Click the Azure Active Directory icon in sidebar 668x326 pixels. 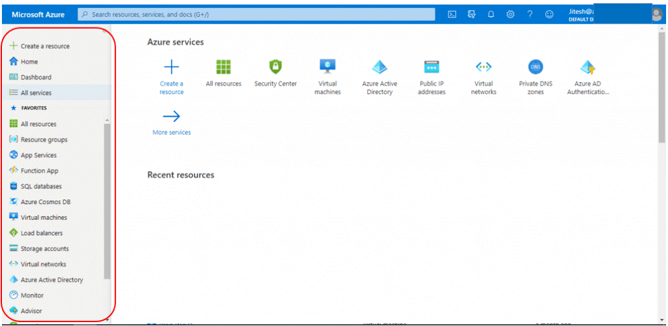point(14,280)
